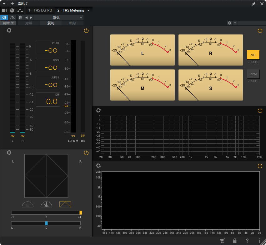
Task: Click the S VU meter
Action: coord(211,85)
